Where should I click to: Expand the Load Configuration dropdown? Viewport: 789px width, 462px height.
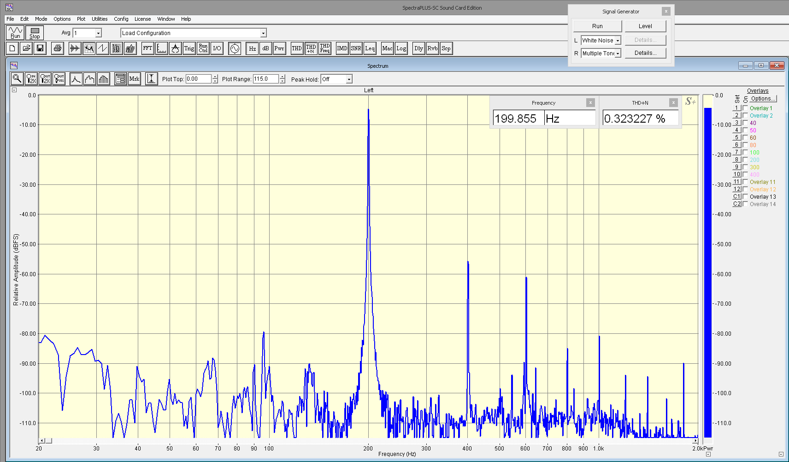[x=263, y=33]
